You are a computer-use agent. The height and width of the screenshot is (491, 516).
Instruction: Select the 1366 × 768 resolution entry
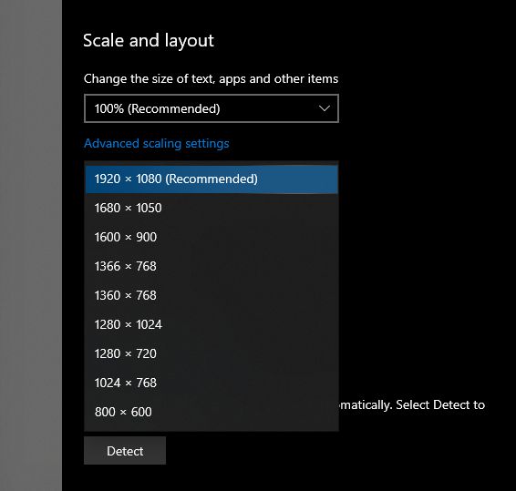click(x=212, y=266)
